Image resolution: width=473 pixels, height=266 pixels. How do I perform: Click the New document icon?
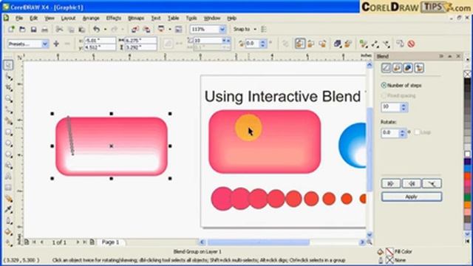coord(11,30)
